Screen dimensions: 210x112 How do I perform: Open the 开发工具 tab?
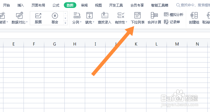[116, 5]
